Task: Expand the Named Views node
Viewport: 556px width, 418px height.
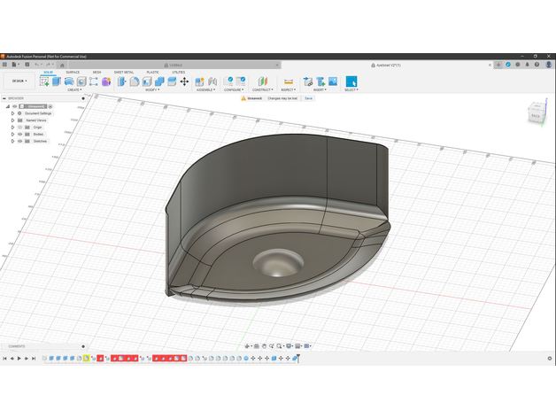Action: click(12, 120)
